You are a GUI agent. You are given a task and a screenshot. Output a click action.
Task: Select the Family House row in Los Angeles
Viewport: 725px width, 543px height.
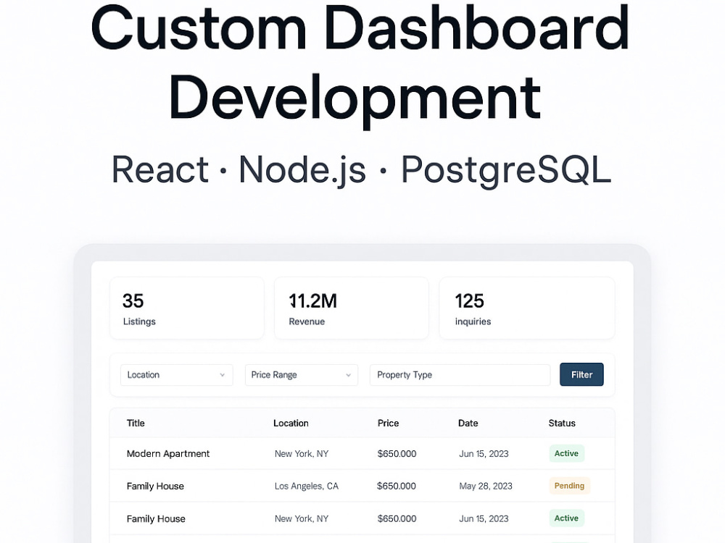point(362,486)
